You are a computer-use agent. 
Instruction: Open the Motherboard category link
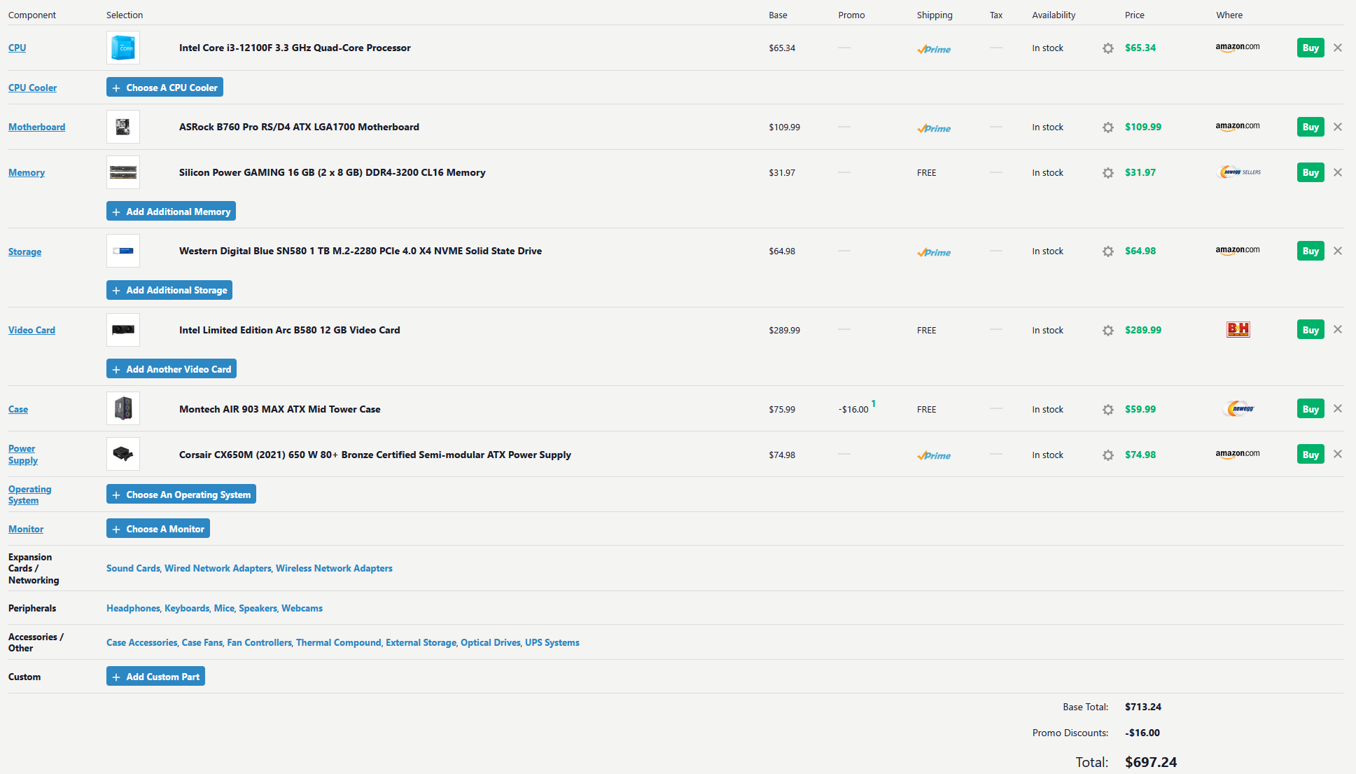(36, 127)
